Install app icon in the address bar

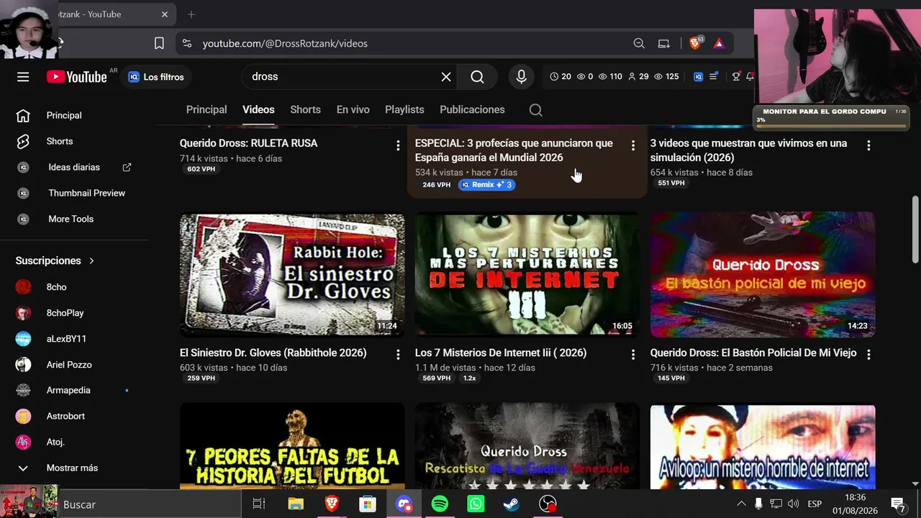coord(664,43)
